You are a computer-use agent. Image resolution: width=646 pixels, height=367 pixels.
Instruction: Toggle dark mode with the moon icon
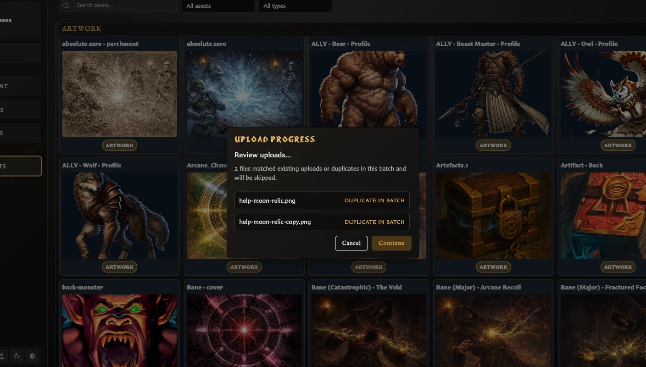tap(17, 356)
